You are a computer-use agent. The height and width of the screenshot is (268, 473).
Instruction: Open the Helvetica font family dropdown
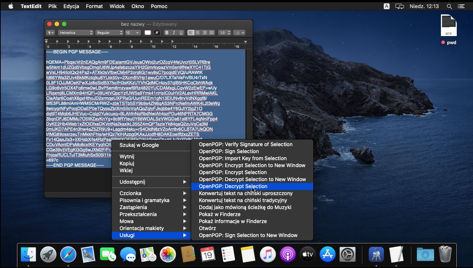pyautogui.click(x=76, y=33)
